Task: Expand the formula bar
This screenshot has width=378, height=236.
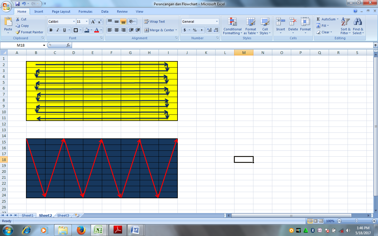Action: (375, 45)
